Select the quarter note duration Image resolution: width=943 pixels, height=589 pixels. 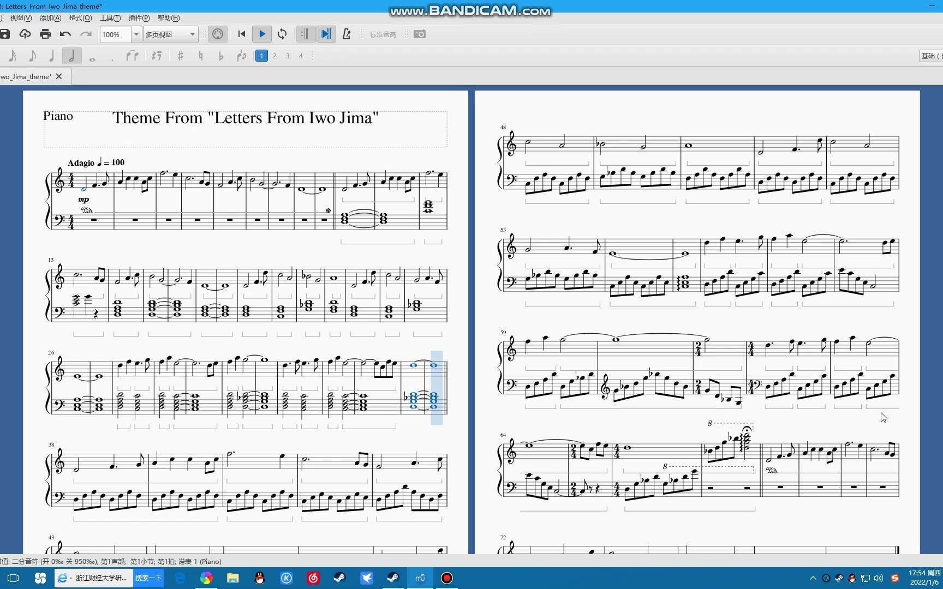coord(51,56)
